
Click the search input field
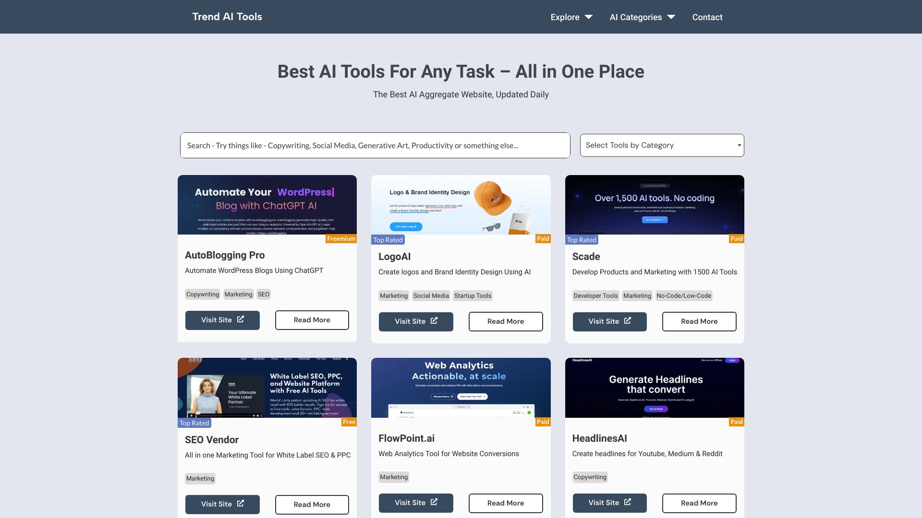[x=374, y=145]
